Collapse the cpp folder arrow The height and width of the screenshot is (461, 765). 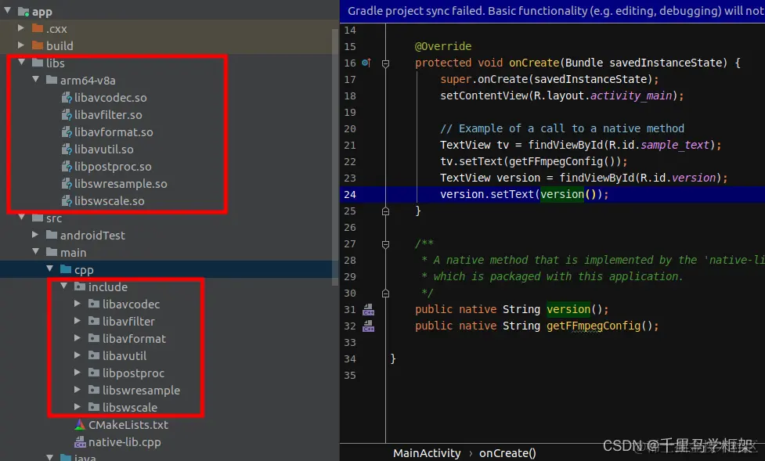tap(50, 268)
